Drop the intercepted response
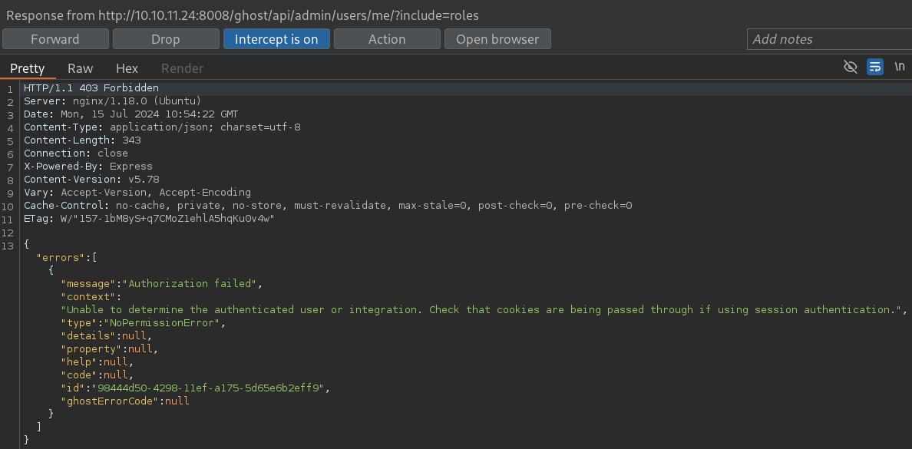Image resolution: width=912 pixels, height=449 pixels. pyautogui.click(x=166, y=39)
